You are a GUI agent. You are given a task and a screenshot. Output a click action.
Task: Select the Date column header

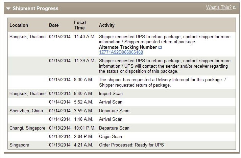point(54,25)
